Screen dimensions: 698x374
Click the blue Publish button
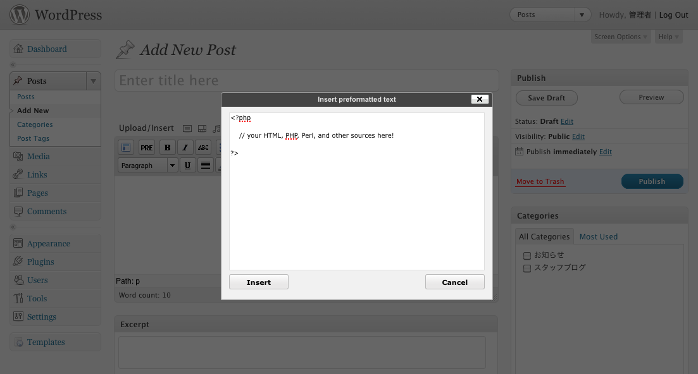(652, 181)
